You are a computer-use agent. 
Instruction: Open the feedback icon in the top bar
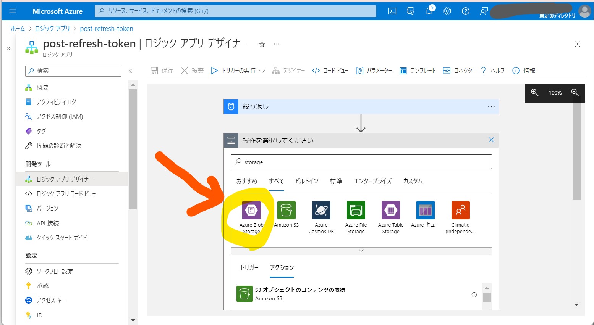tap(484, 11)
